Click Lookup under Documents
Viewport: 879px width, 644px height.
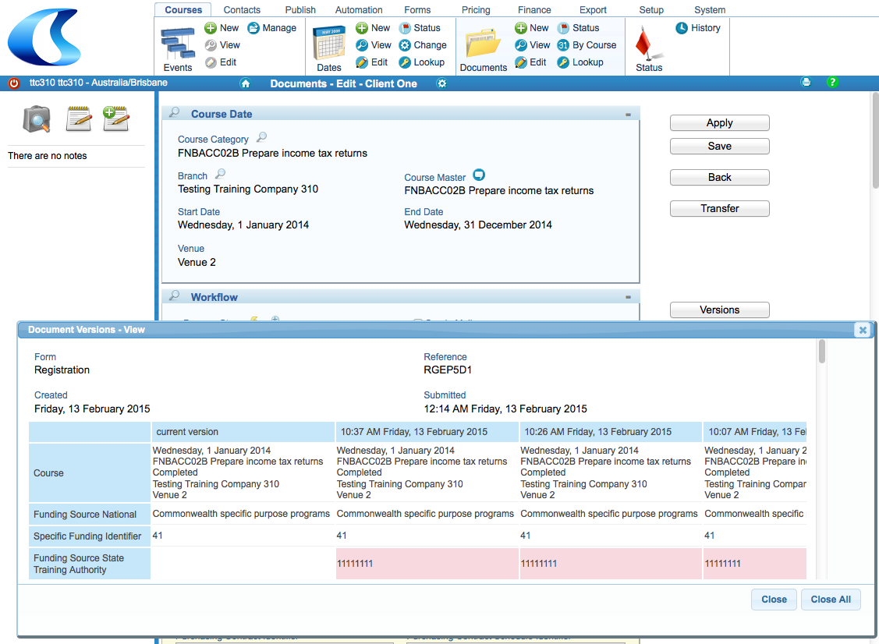[580, 62]
